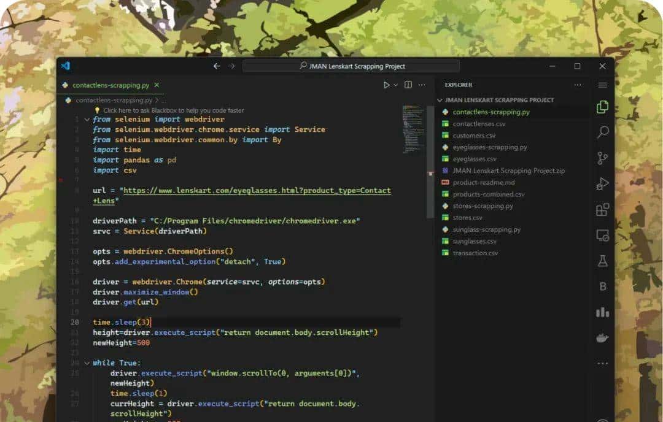663x422 pixels.
Task: Open the editor more actions ellipsis menu
Action: click(422, 85)
